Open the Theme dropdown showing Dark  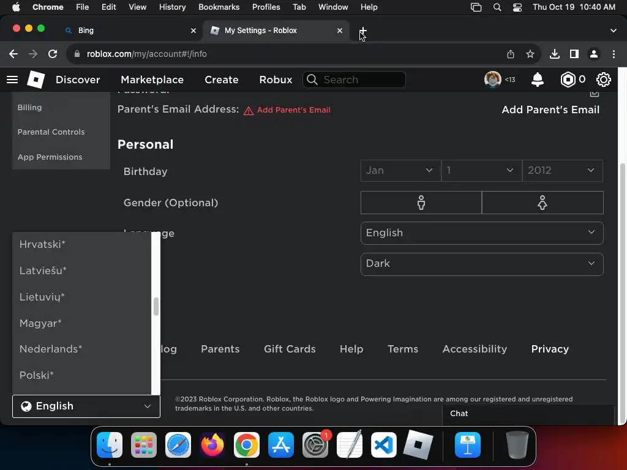click(482, 264)
